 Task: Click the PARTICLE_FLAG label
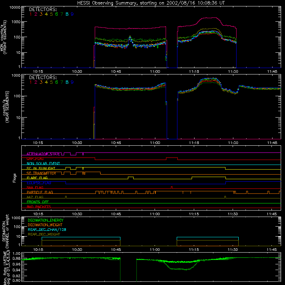[40, 192]
